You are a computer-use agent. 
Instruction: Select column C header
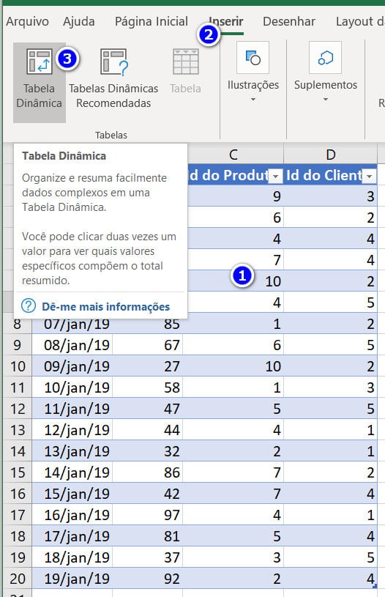[233, 155]
